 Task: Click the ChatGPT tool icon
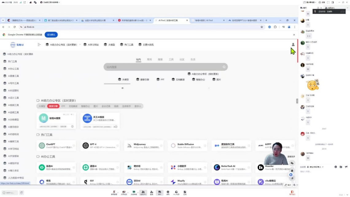[x=42, y=146]
